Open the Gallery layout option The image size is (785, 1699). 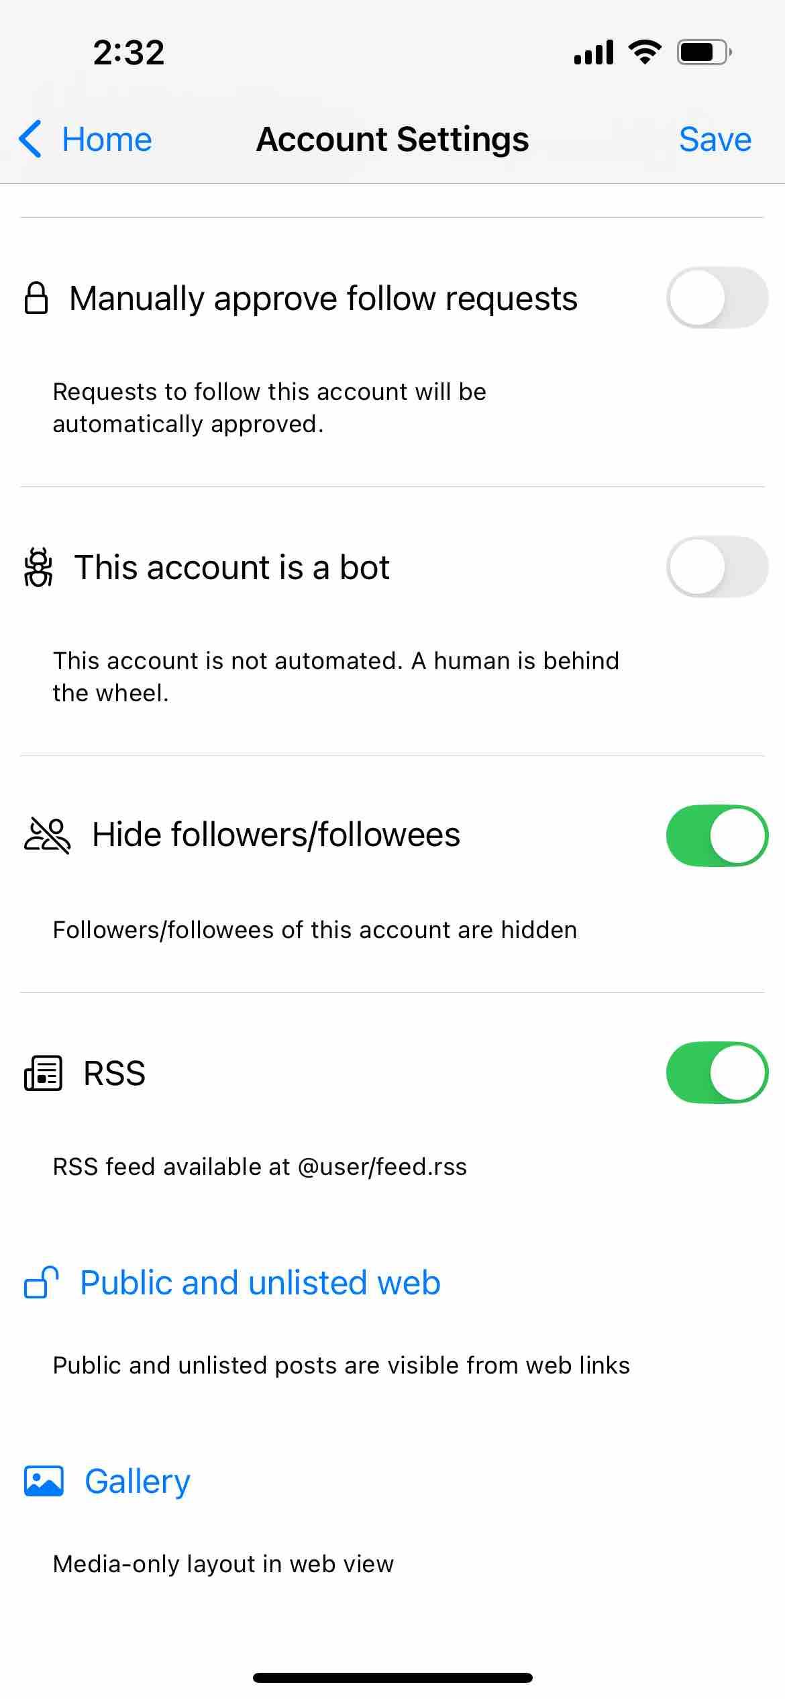tap(137, 1481)
